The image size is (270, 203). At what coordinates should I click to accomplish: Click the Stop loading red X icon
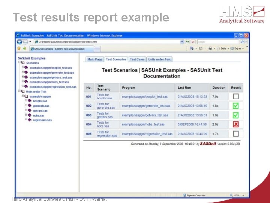click(193, 42)
